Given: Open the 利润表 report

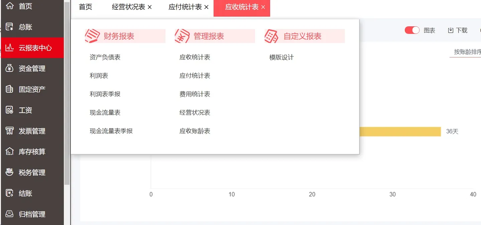Looking at the screenshot, I should tap(99, 76).
